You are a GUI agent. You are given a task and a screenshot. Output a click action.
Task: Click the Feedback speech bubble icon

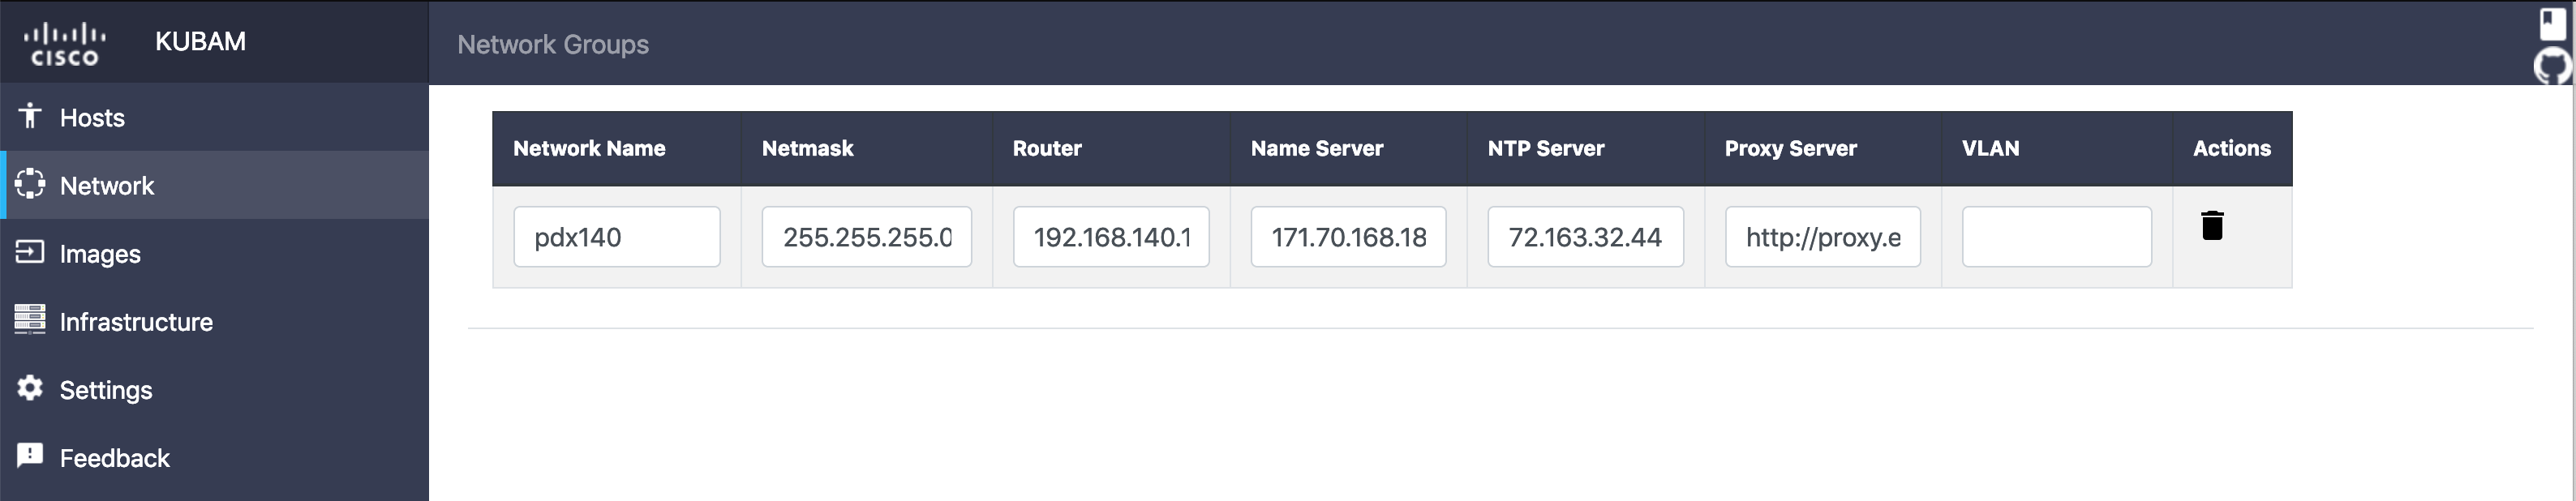[30, 456]
